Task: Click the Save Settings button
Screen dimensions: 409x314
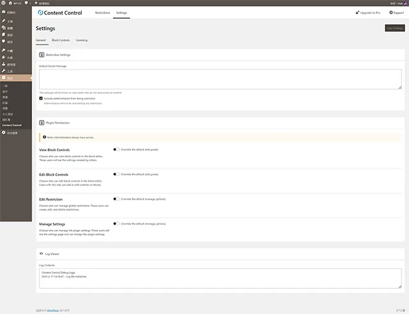Action: pos(395,28)
